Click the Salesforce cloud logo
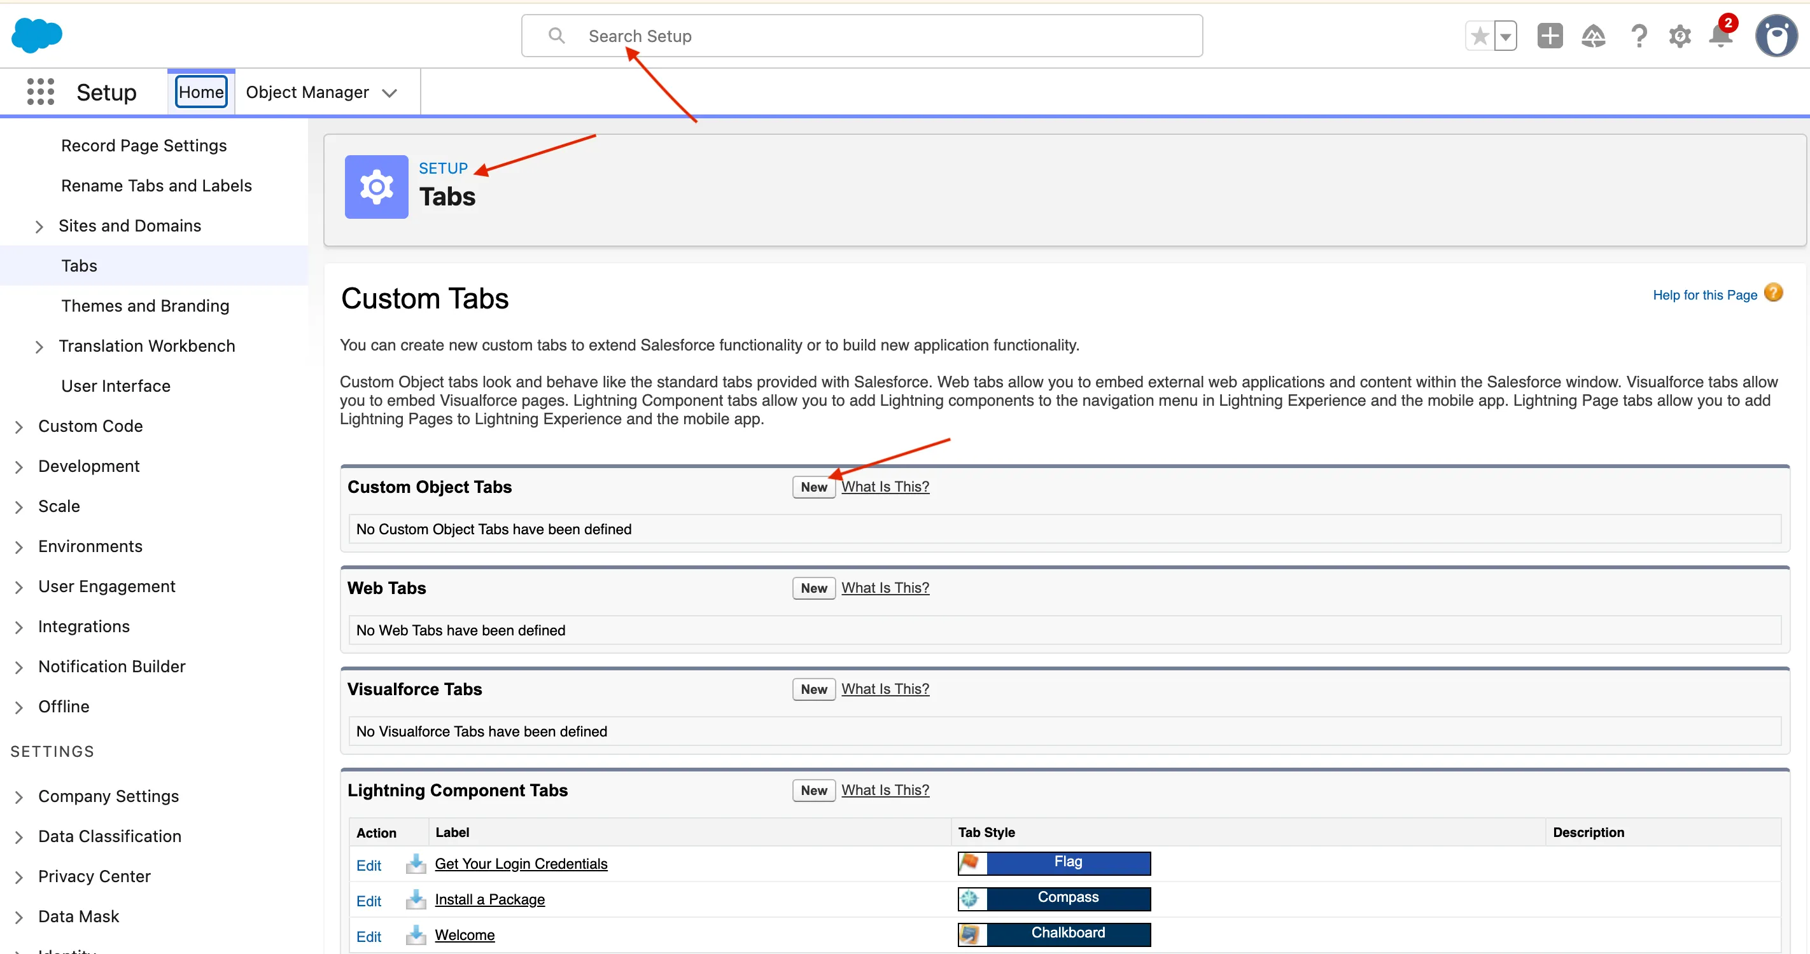Viewport: 1810px width, 954px height. coord(36,35)
